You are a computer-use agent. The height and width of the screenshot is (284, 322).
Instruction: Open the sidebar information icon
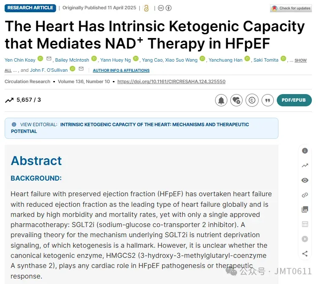tap(305, 151)
